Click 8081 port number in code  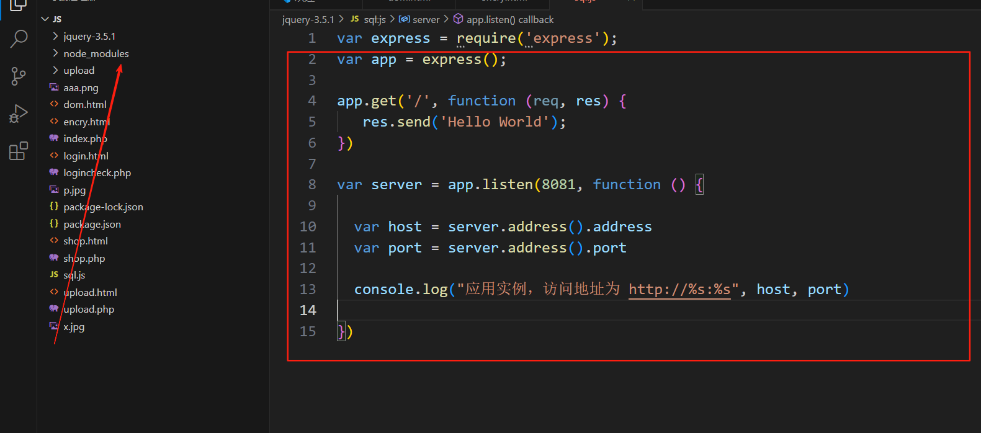point(558,185)
